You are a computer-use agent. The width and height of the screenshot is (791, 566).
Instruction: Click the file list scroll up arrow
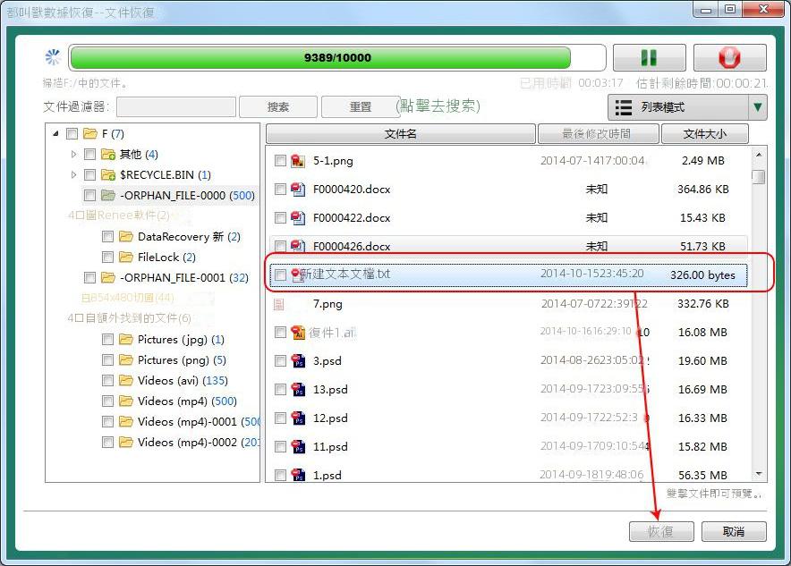[x=759, y=154]
